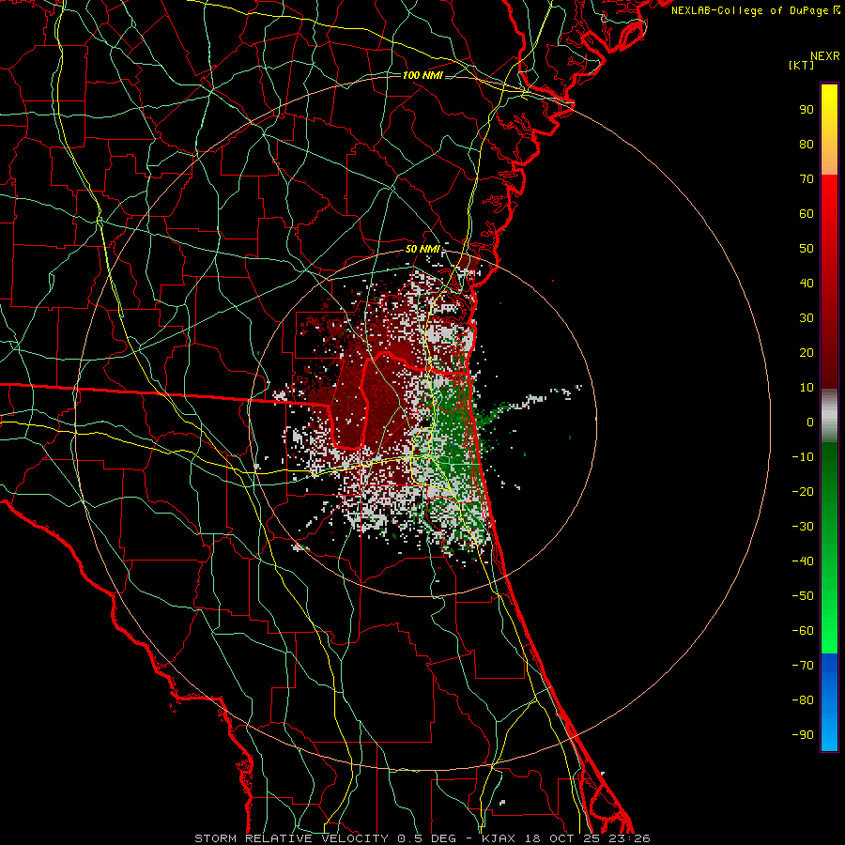Click the "-20" scale value
The width and height of the screenshot is (845, 845).
click(803, 492)
